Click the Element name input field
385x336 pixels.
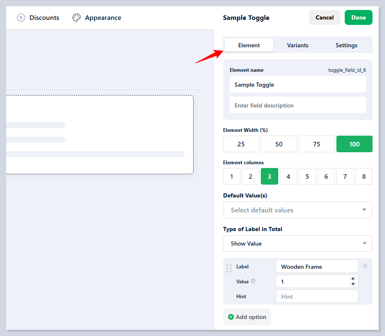(297, 85)
